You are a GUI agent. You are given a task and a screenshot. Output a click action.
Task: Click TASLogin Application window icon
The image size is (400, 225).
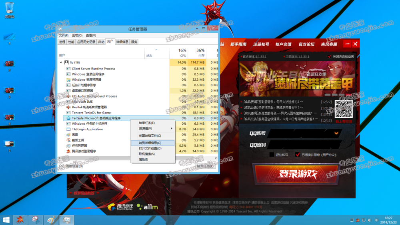pyautogui.click(x=68, y=129)
